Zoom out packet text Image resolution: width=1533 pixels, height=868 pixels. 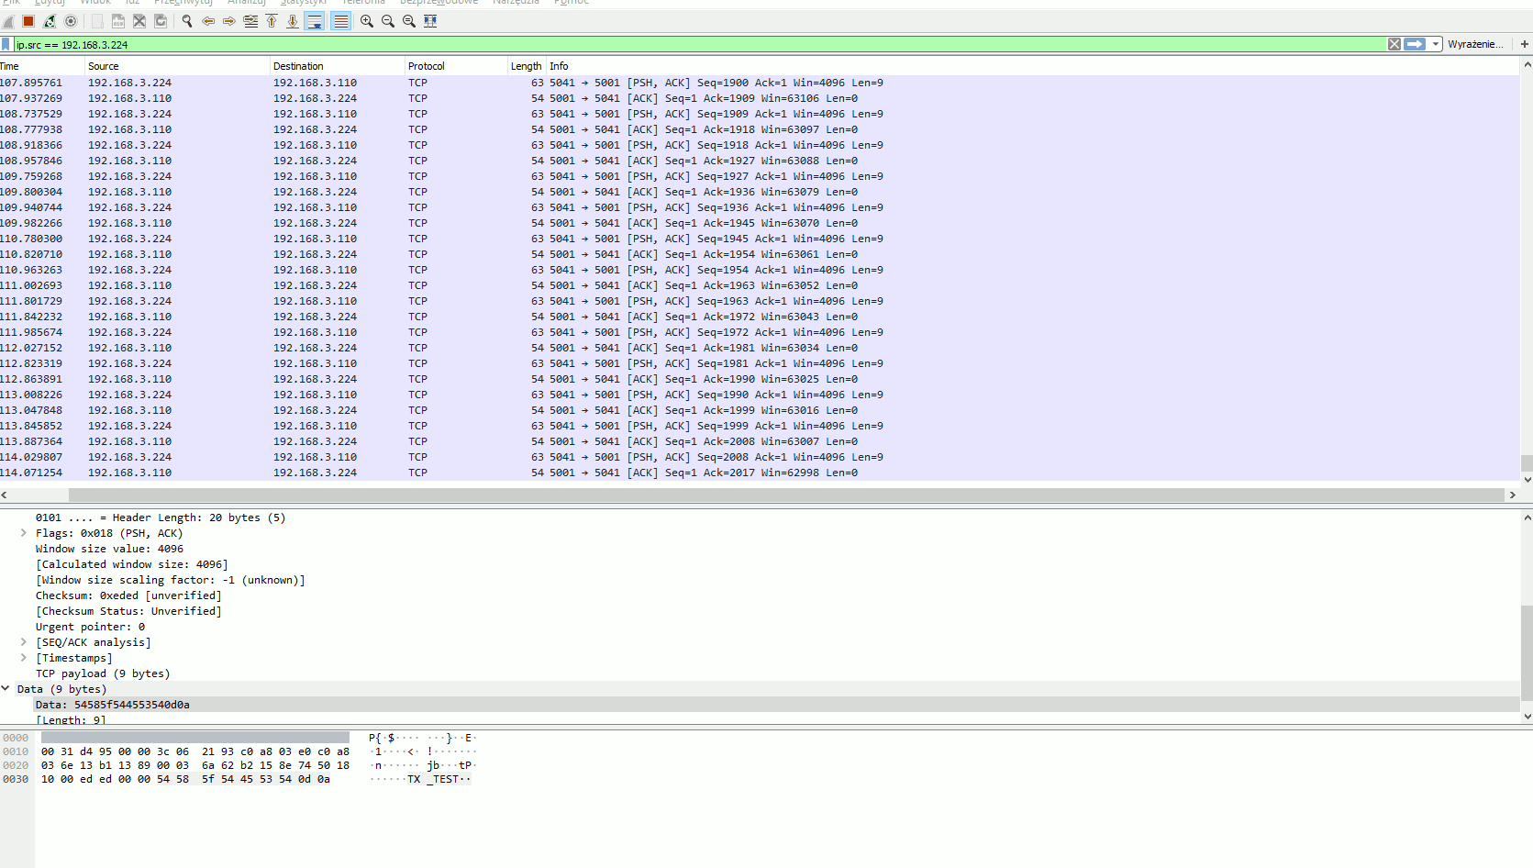[388, 21]
